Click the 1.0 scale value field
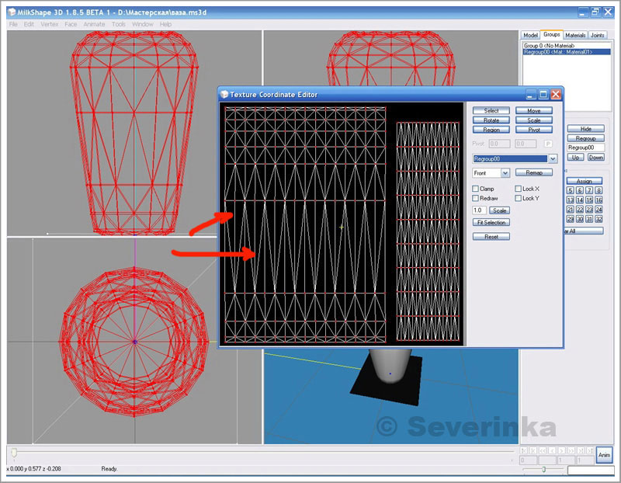 (479, 210)
